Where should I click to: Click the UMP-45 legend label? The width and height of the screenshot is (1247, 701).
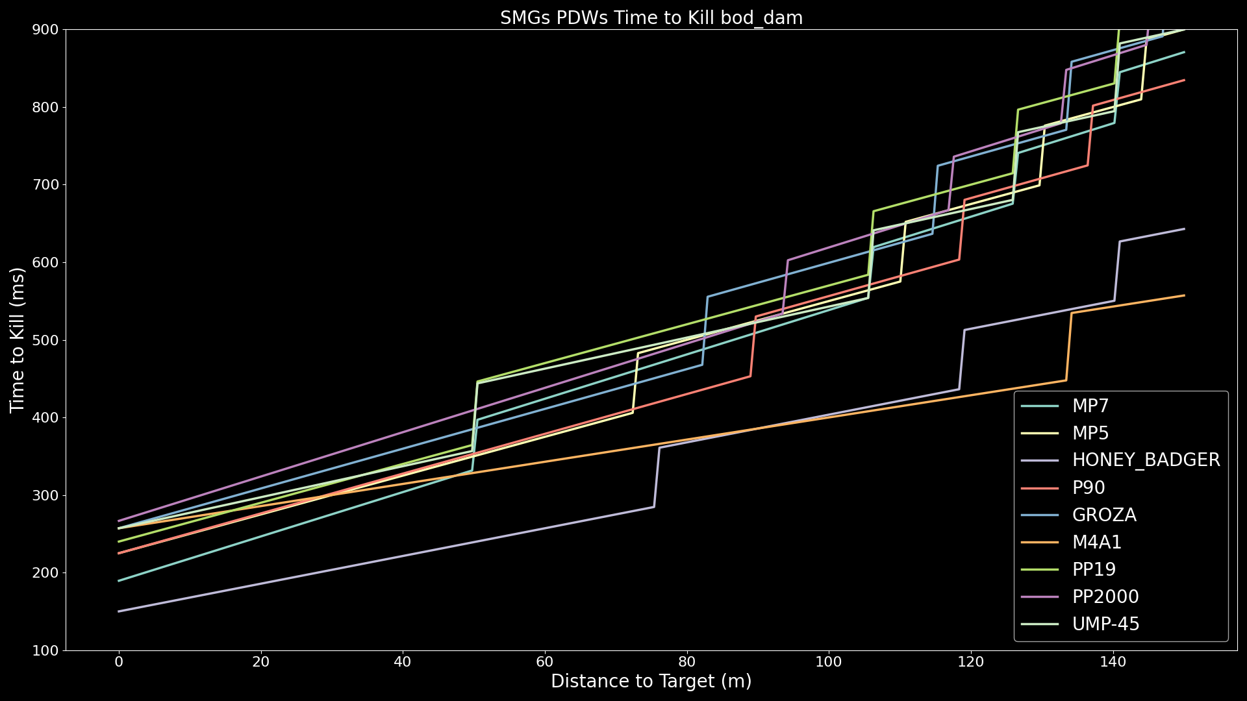tap(1105, 624)
